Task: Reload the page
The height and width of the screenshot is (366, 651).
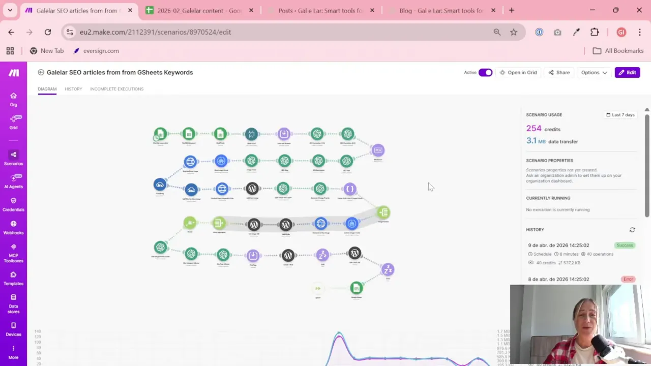Action: tap(48, 32)
